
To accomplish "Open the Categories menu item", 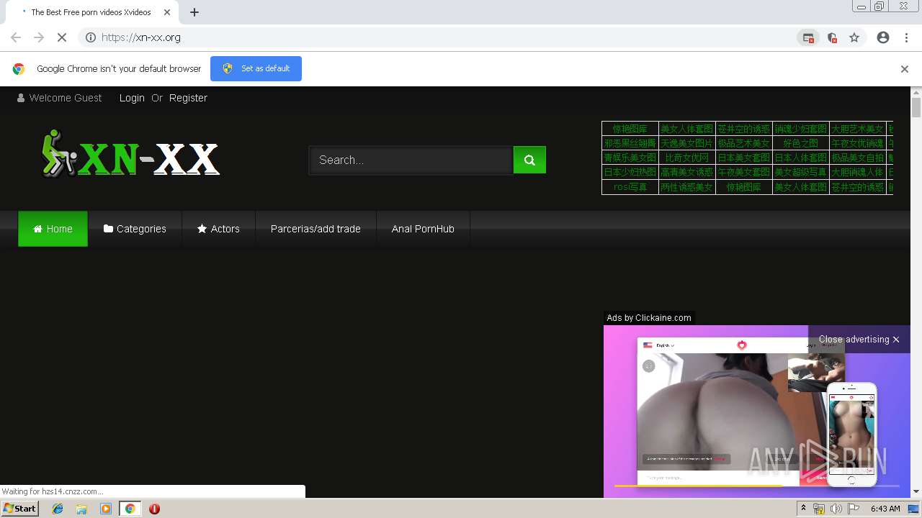I will tap(135, 229).
